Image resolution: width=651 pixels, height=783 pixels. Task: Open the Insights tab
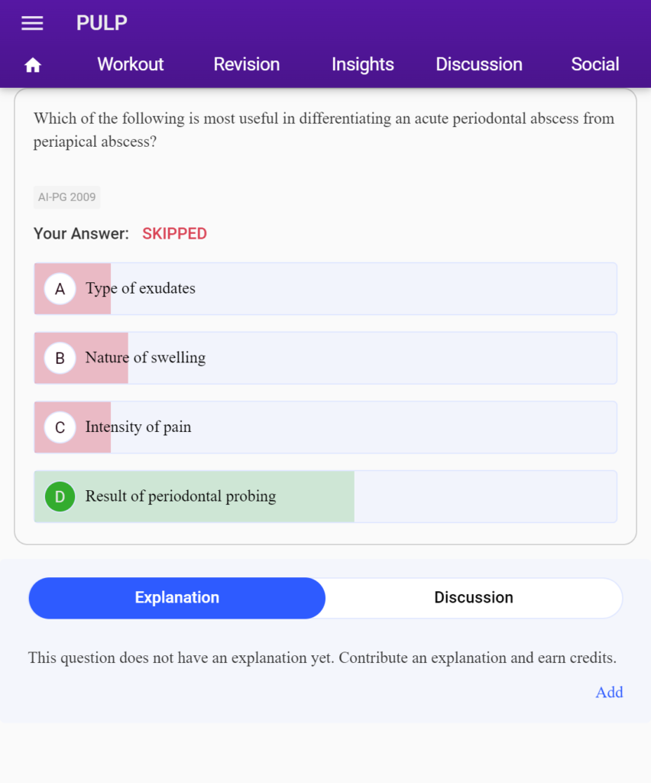(x=363, y=64)
